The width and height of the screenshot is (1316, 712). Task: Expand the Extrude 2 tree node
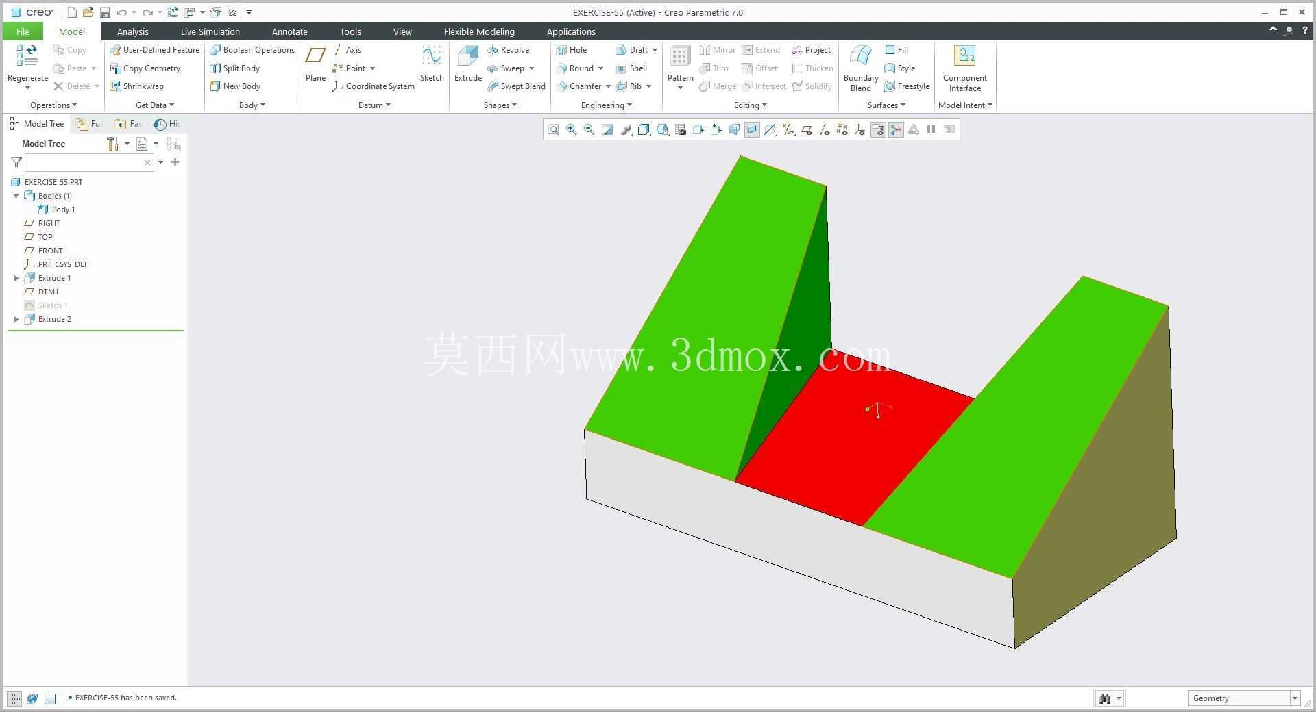coord(16,319)
